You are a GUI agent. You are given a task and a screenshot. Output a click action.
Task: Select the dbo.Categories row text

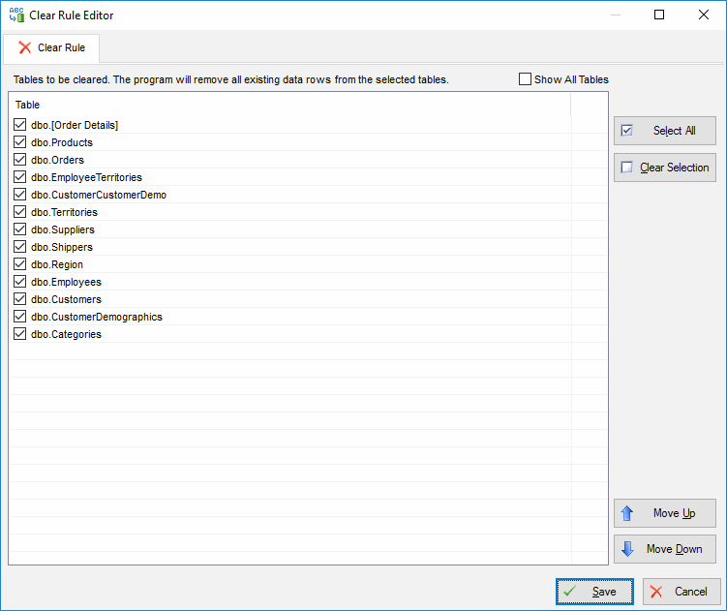[x=66, y=334]
